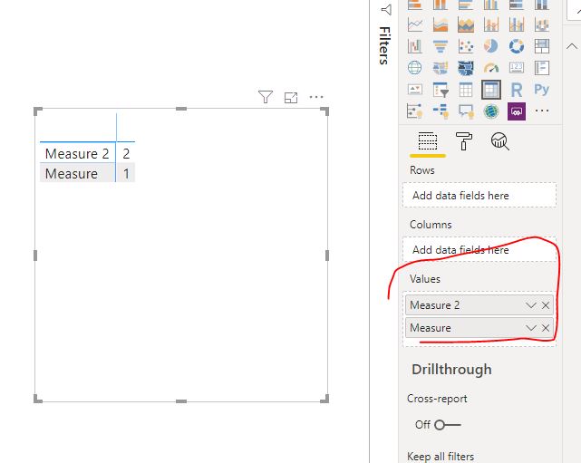Select the Matrix visual
581x463 pixels.
[x=491, y=90]
